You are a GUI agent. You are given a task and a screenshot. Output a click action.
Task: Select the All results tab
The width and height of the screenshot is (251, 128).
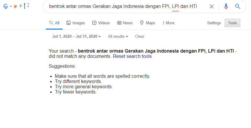point(54,23)
